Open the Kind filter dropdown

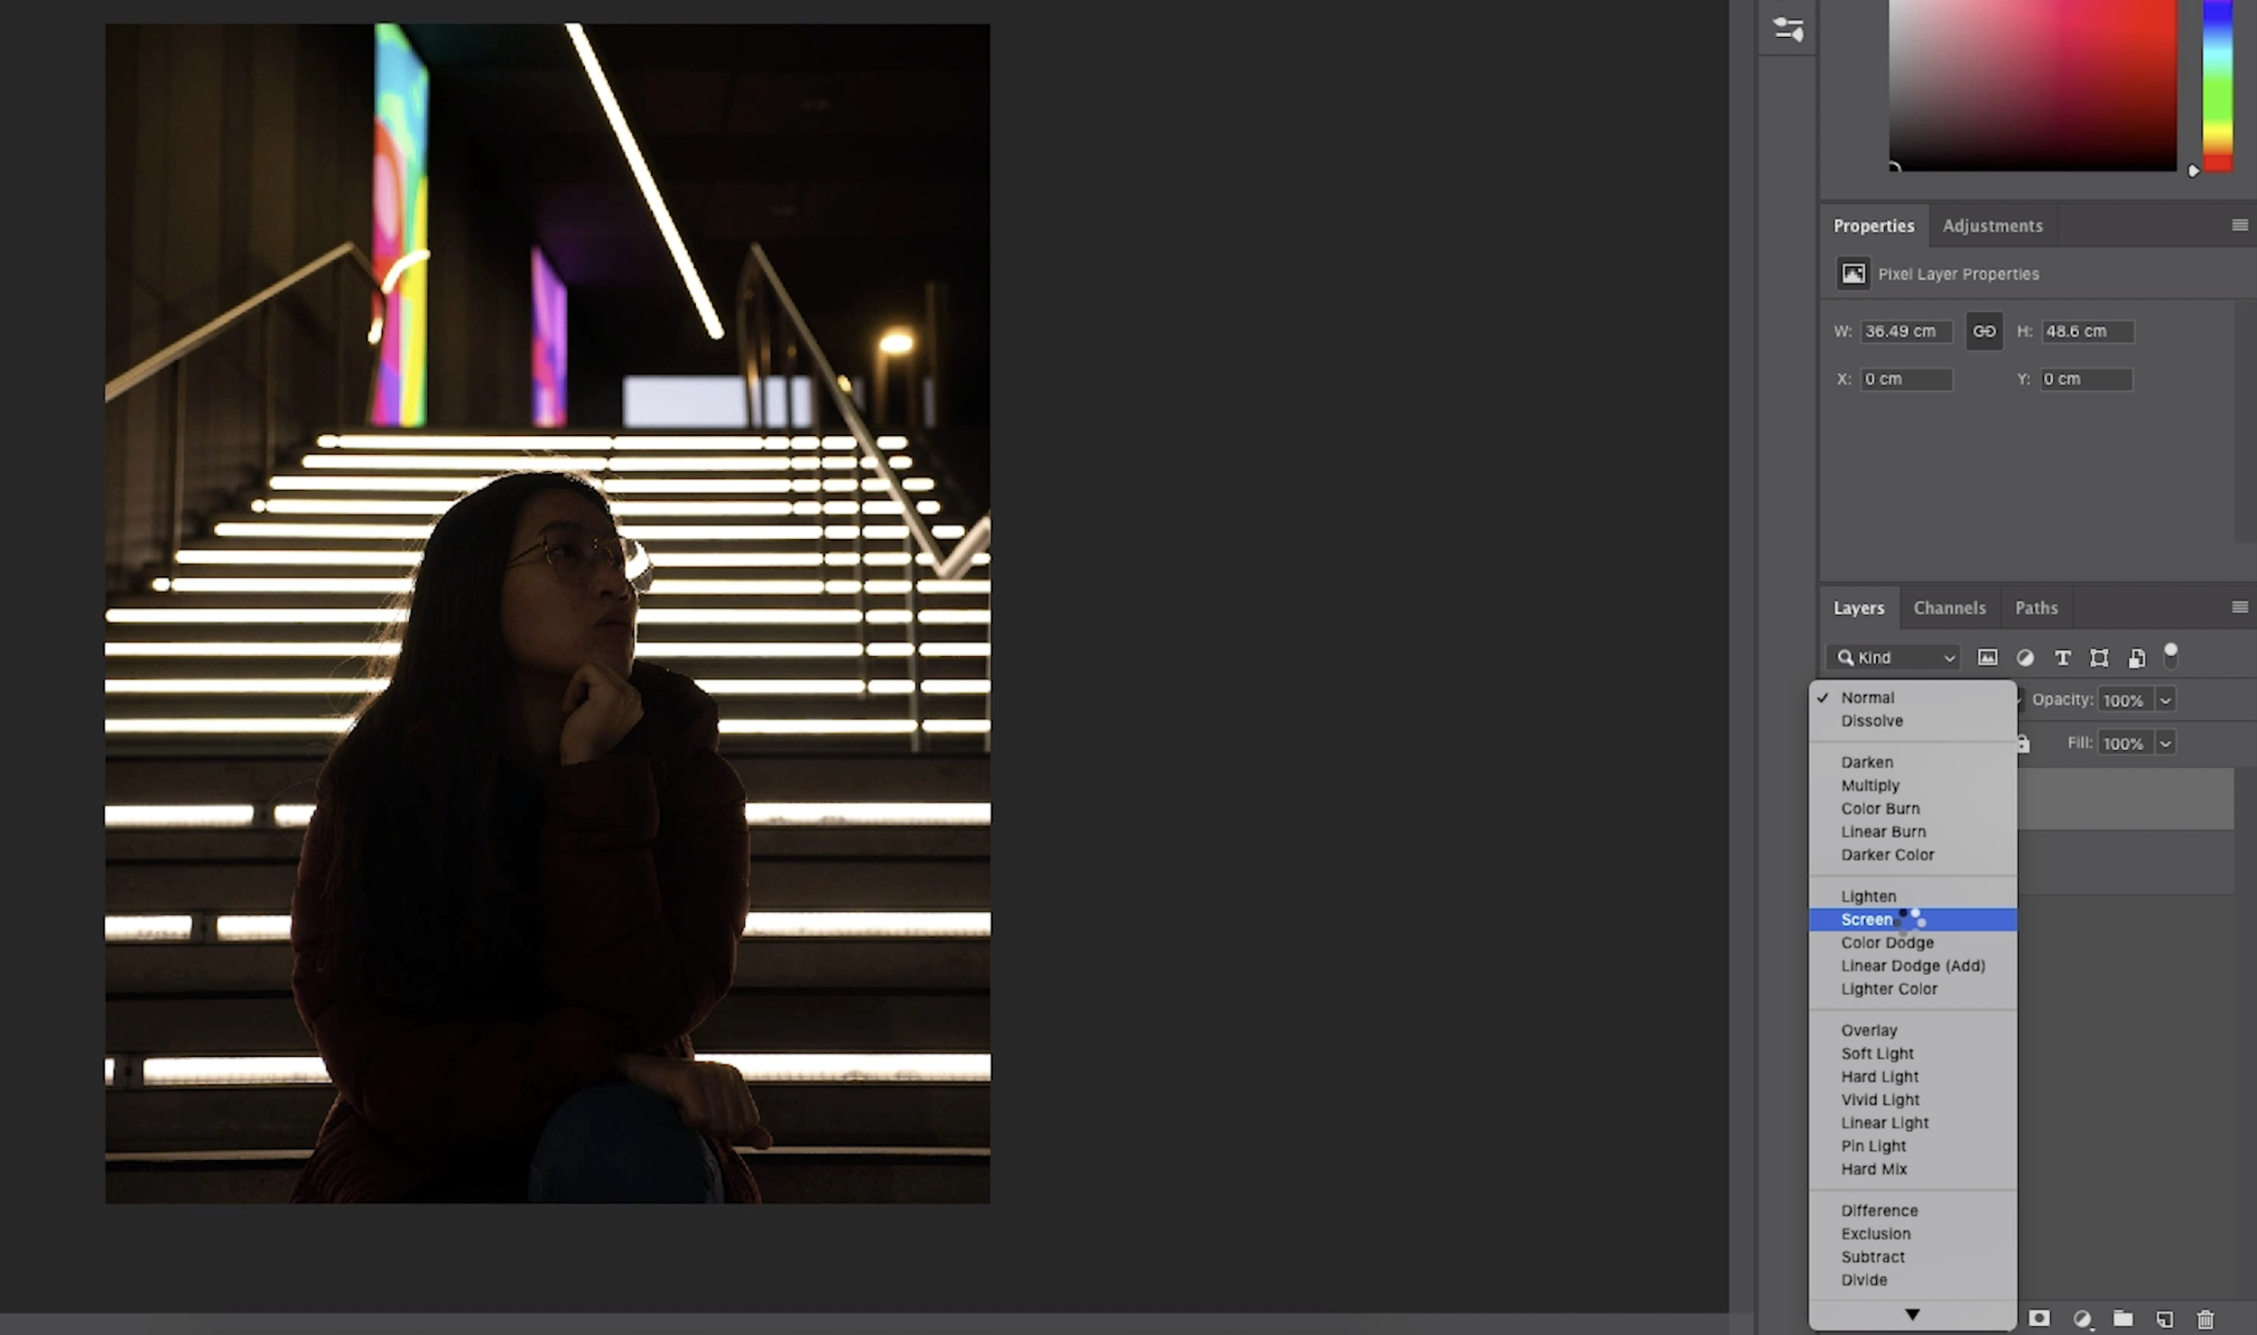click(1893, 657)
